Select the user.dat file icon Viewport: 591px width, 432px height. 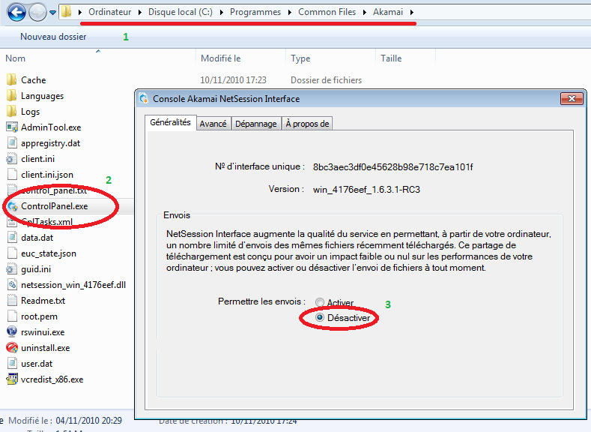coord(12,363)
